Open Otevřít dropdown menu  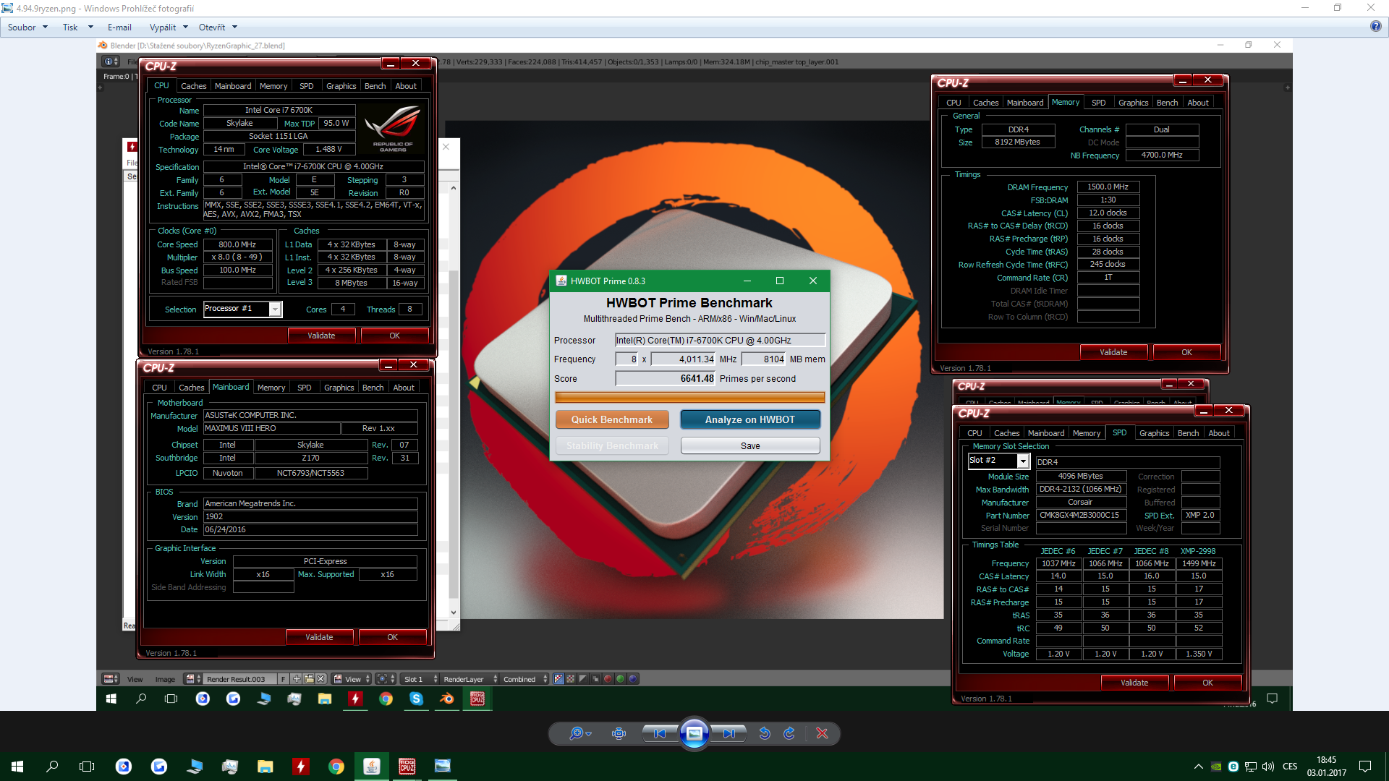218,27
